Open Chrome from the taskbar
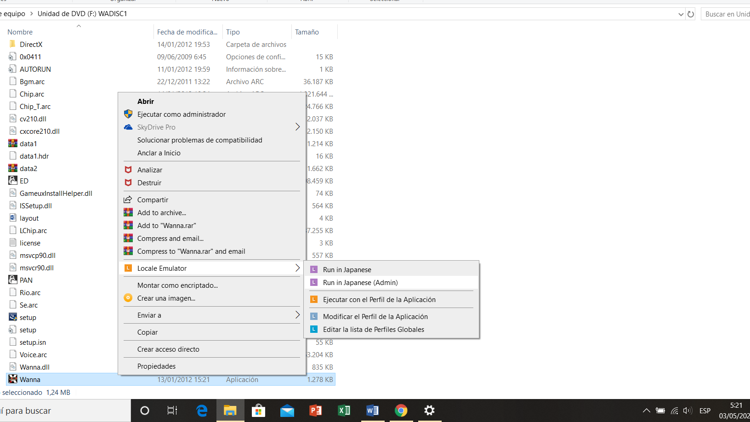Screen dimensions: 750x422 coord(401,411)
